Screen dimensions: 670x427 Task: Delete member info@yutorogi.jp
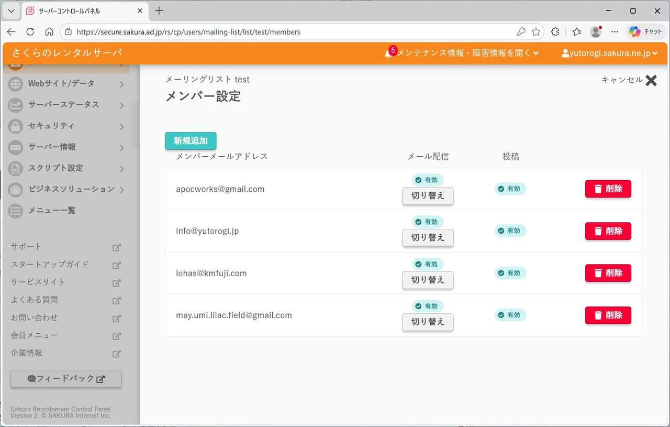(608, 231)
